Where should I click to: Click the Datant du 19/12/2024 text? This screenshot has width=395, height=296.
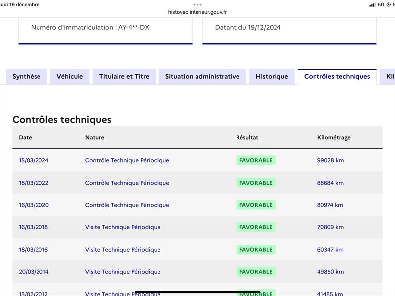click(x=248, y=27)
